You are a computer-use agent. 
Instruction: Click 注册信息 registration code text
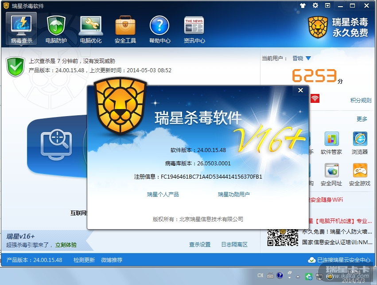(x=198, y=177)
